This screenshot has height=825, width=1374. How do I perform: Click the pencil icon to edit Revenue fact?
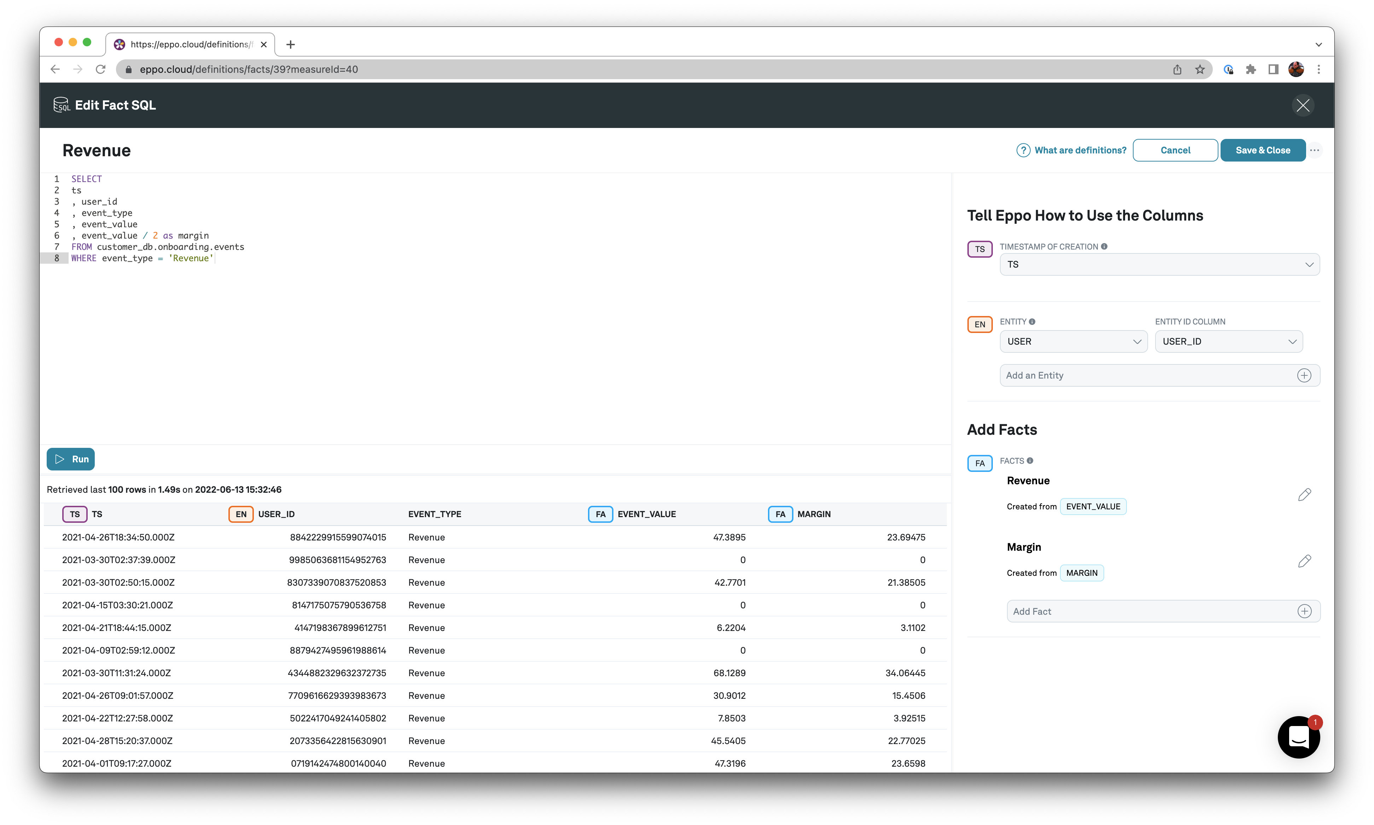pos(1304,494)
